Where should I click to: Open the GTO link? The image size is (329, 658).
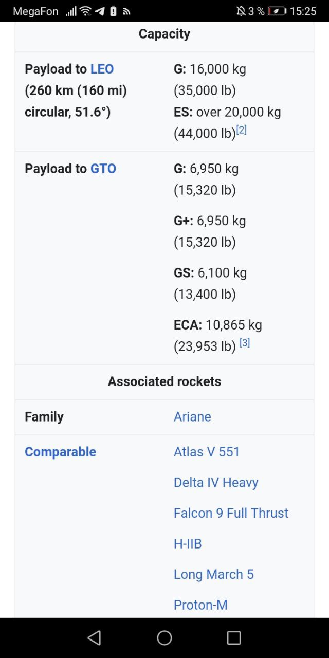click(103, 169)
